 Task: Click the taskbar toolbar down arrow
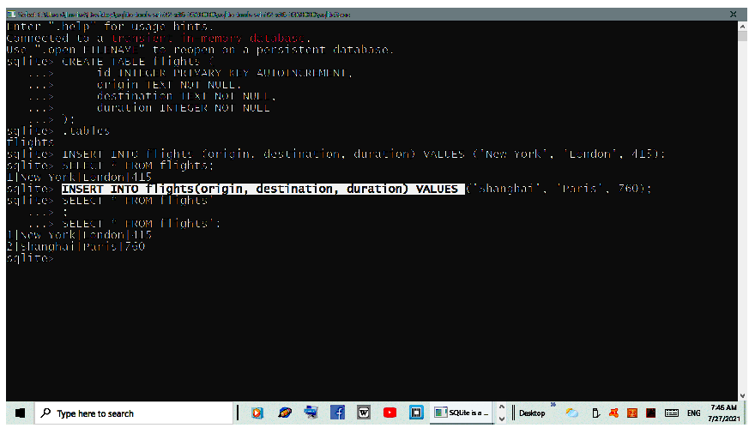point(501,419)
